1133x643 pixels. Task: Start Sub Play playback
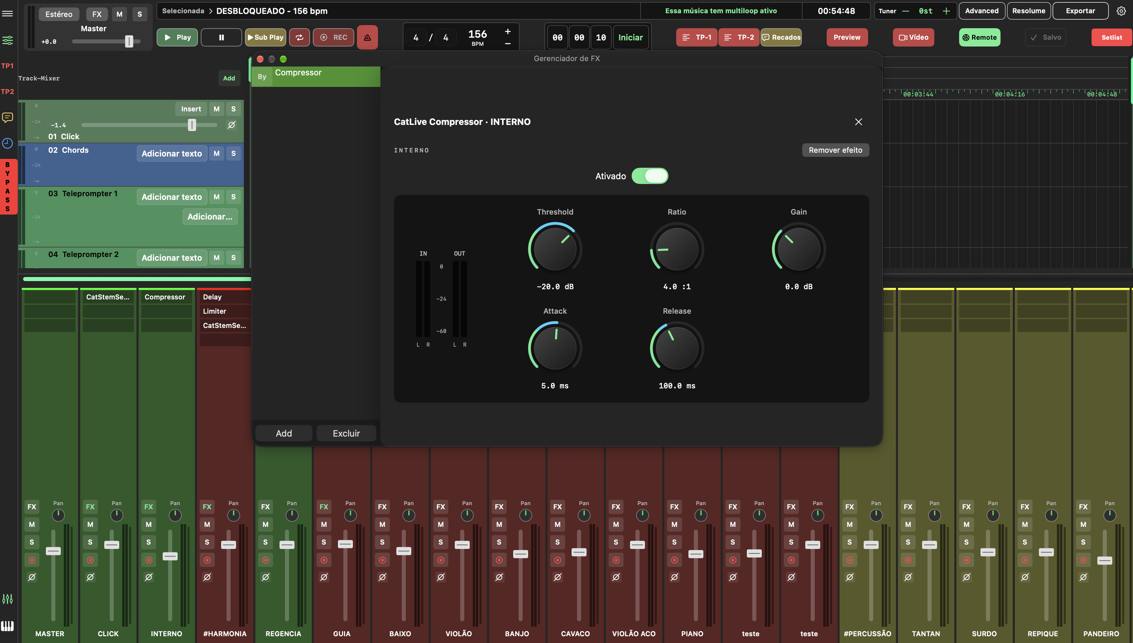[x=266, y=38]
